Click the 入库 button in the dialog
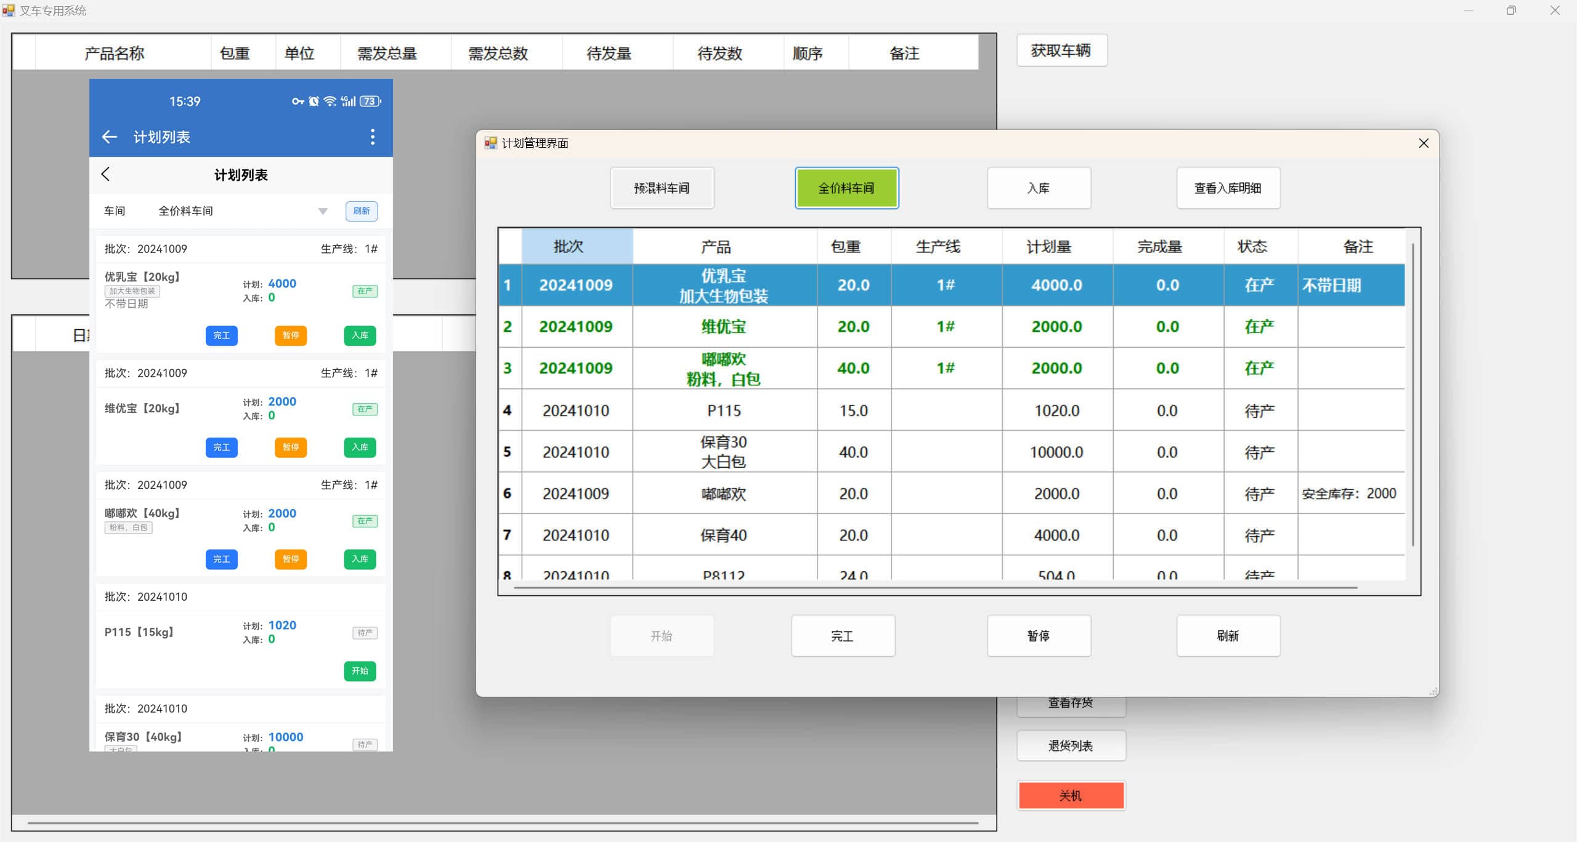 click(x=1038, y=188)
